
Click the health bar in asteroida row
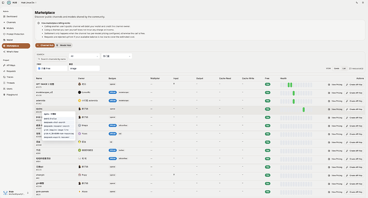[296, 101]
